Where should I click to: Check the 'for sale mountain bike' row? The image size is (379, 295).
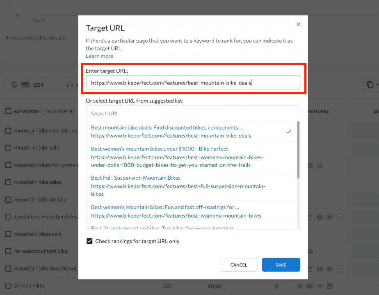(x=8, y=251)
